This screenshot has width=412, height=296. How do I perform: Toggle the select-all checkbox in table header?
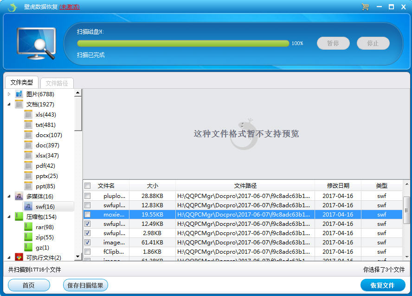(x=88, y=186)
